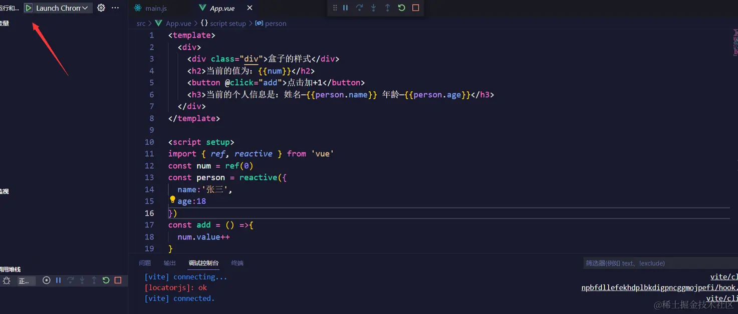Click 'reactive' in the import statement
This screenshot has width=738, height=314.
tap(254, 153)
